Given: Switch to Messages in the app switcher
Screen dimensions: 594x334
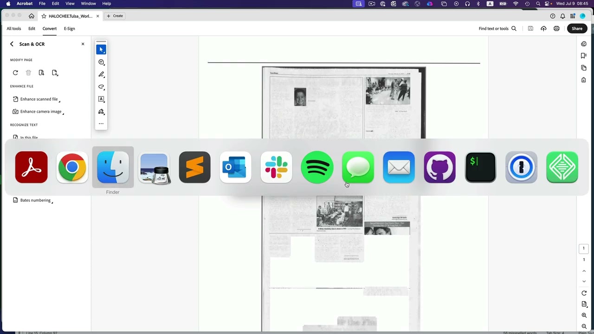Looking at the screenshot, I should 358,167.
